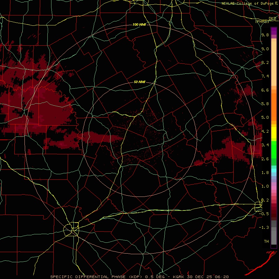The height and width of the screenshot is (279, 279).
Task: Click the 4.2 value on the color scale
Action: (x=265, y=131)
